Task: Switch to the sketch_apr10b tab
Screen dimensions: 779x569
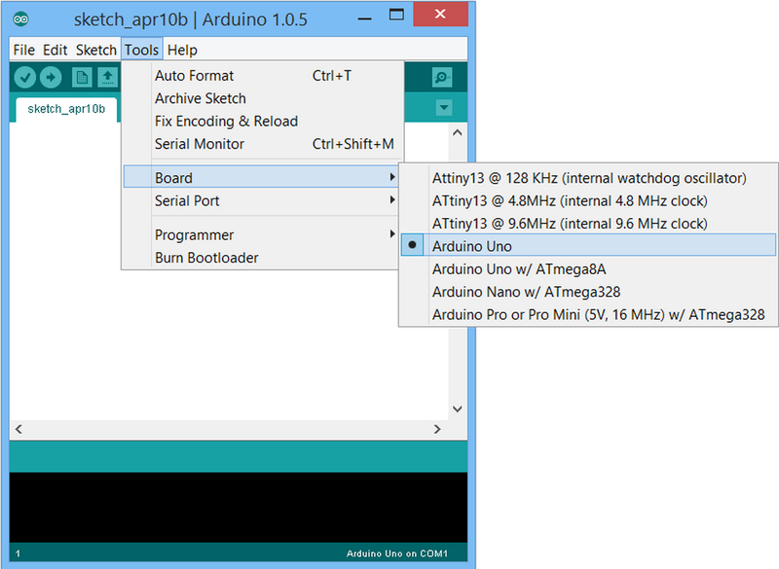Action: [x=66, y=109]
